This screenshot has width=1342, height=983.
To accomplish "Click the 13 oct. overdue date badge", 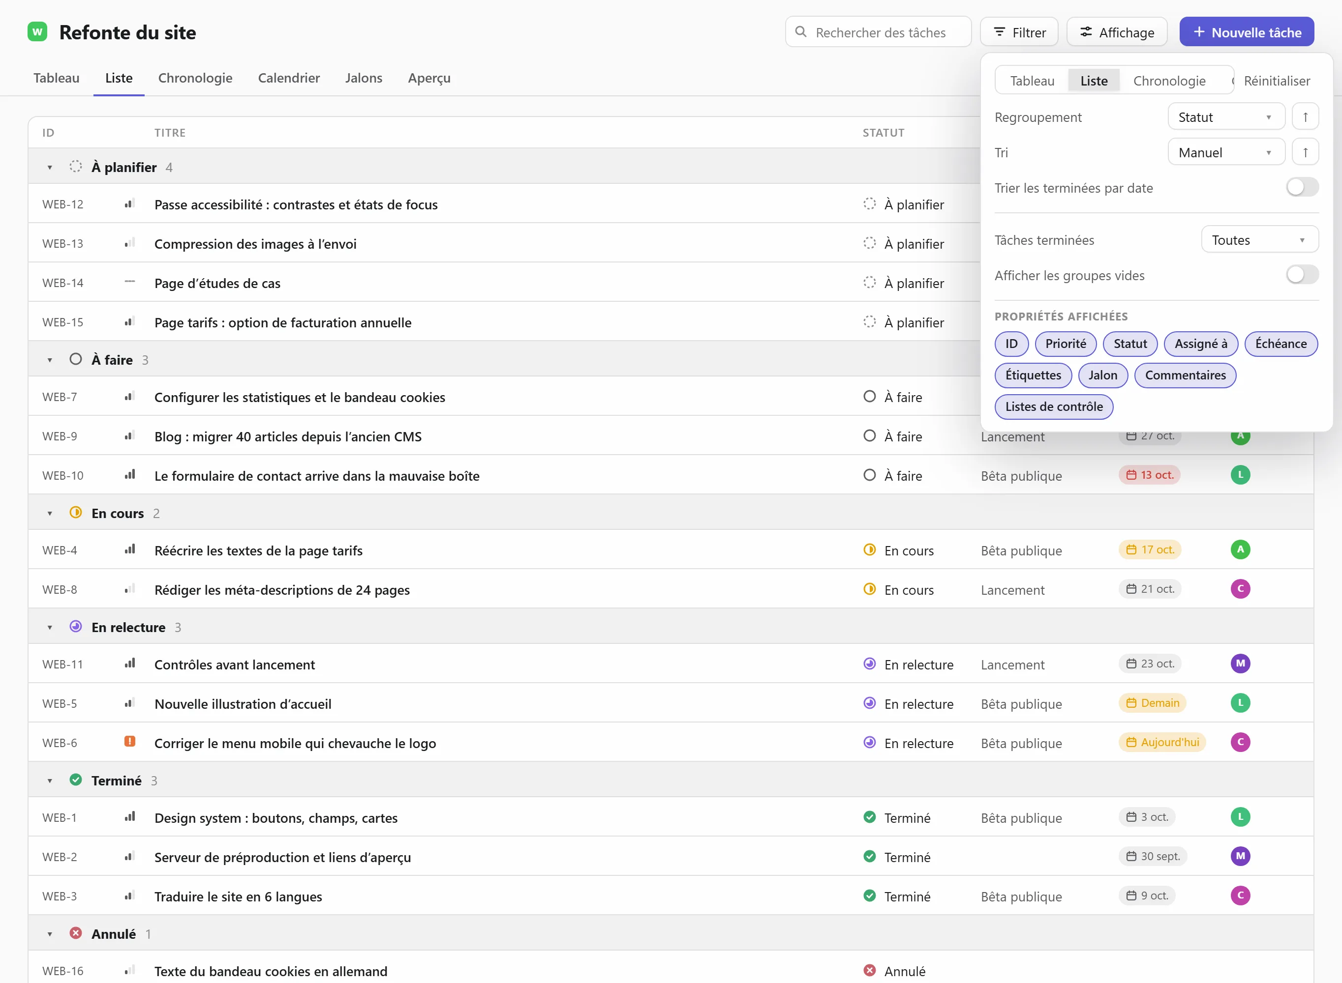I will click(1149, 475).
